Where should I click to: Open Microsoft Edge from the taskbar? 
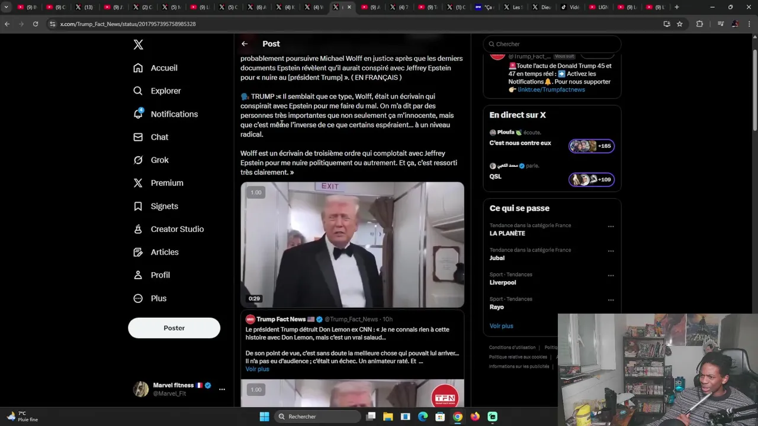pyautogui.click(x=423, y=417)
